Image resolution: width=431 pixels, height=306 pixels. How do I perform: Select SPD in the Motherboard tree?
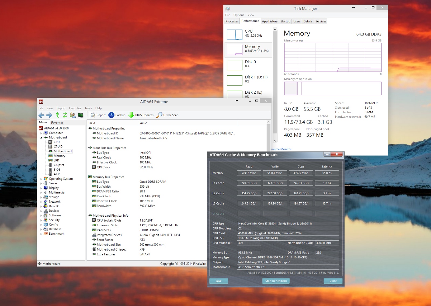point(56,160)
